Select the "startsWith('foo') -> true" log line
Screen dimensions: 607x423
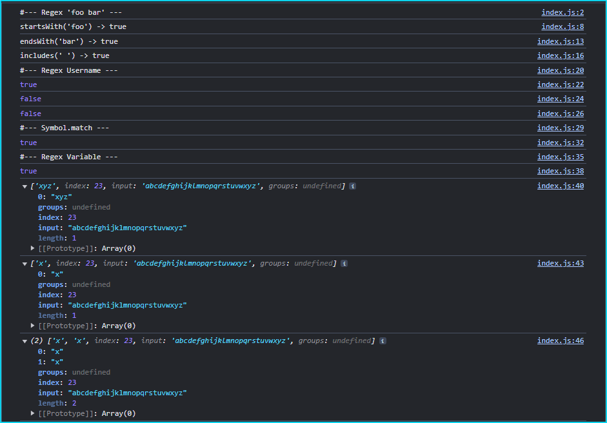73,26
